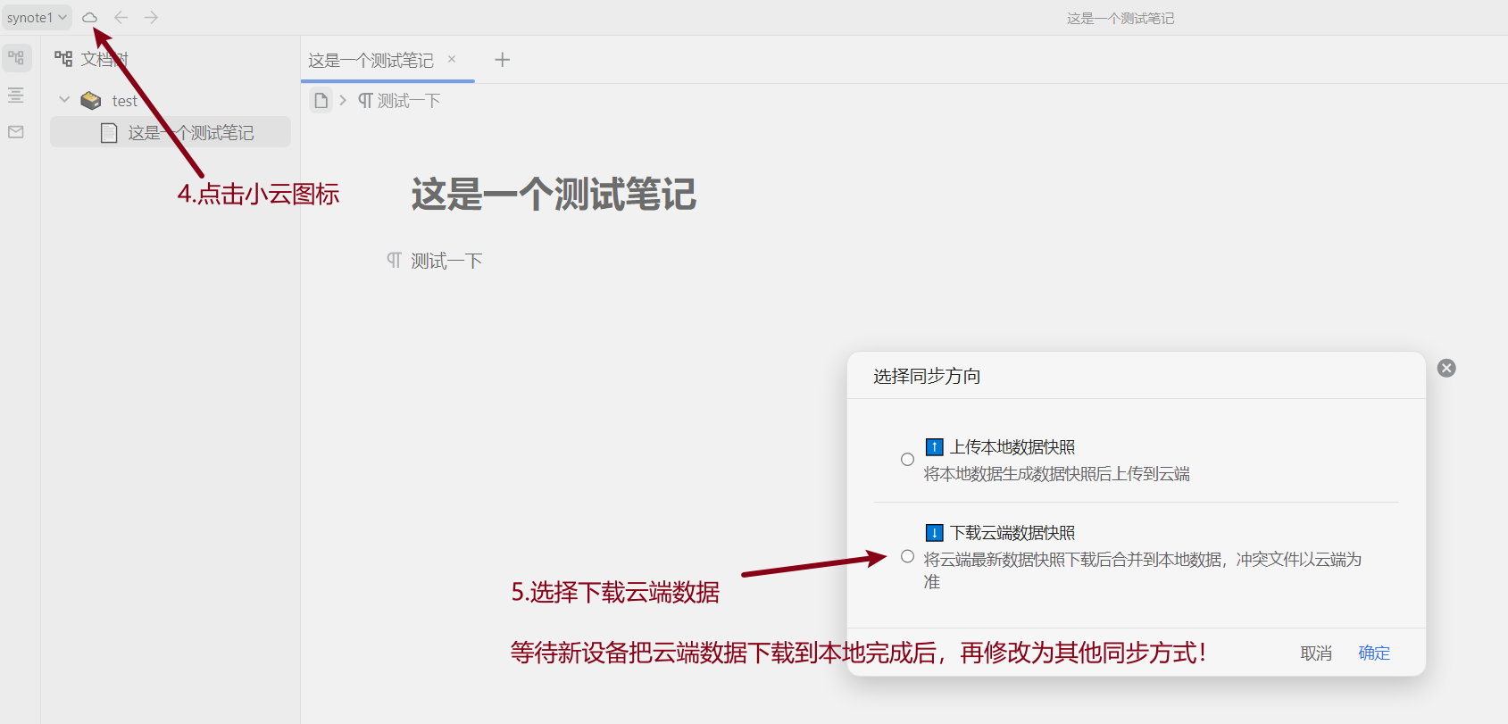This screenshot has width=1508, height=724.
Task: Click the 测试一下 paragraph text
Action: [x=446, y=261]
